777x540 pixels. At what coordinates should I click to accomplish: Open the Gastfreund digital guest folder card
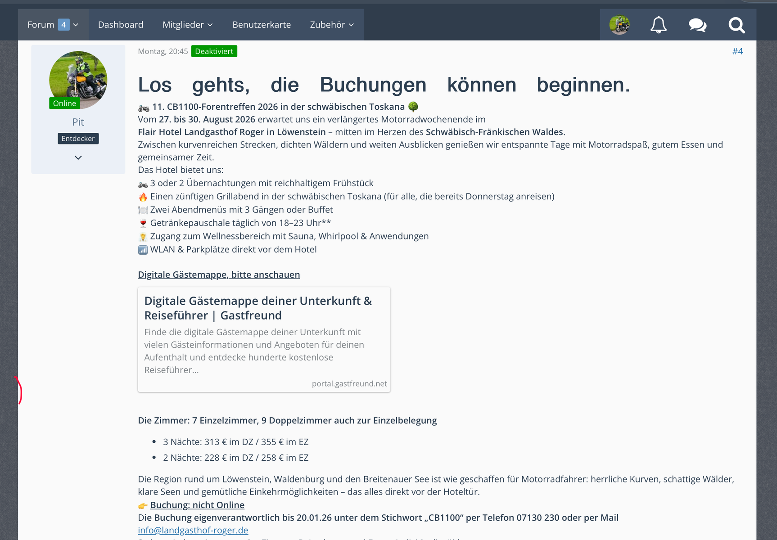258,308
